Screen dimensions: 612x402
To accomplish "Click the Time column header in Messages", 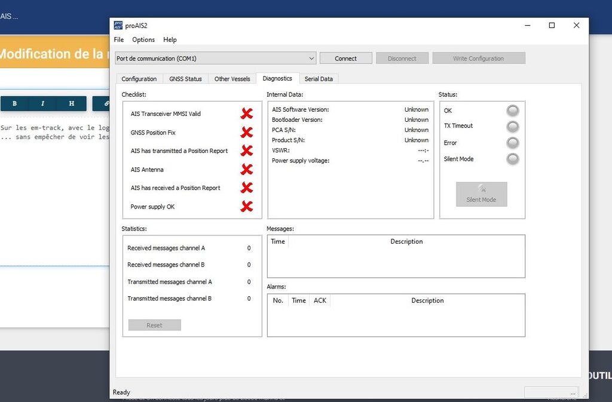I will tap(278, 241).
